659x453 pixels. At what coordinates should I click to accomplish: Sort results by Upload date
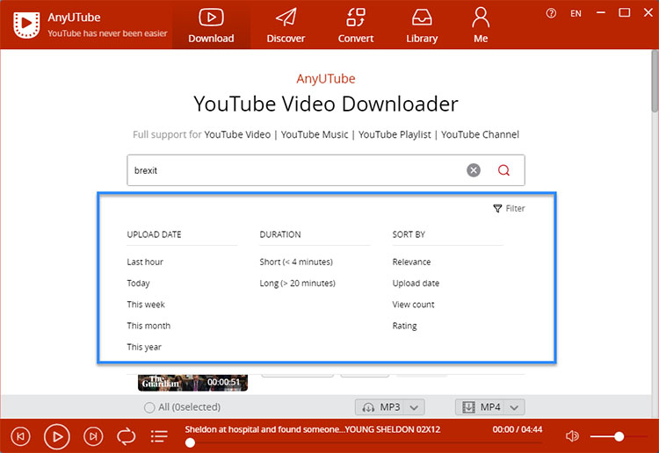[x=416, y=284]
